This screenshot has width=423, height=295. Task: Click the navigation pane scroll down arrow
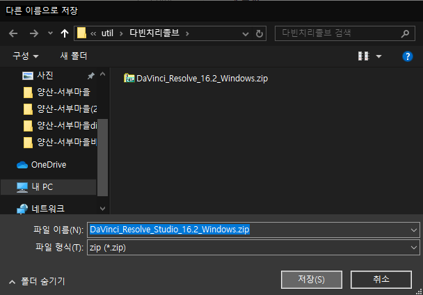coord(102,208)
